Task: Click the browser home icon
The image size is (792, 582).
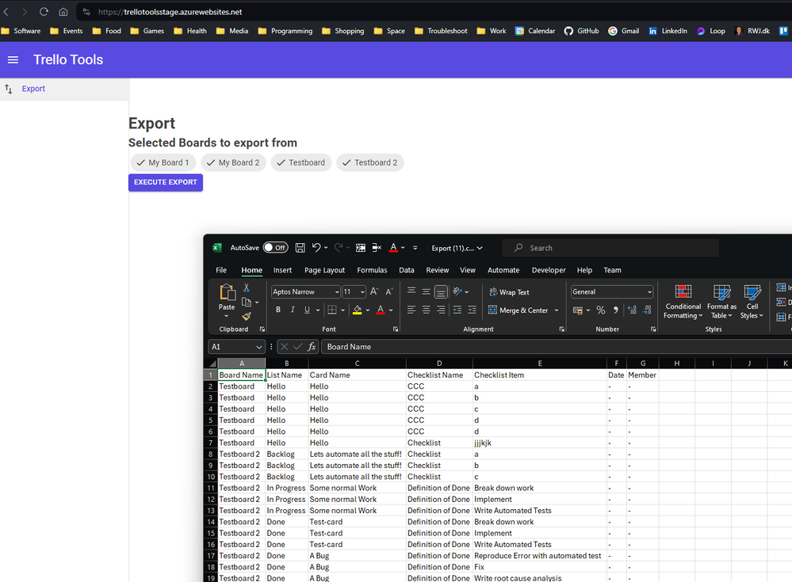Action: 63,12
